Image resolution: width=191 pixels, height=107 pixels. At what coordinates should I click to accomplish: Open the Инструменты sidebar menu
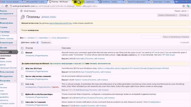point(6,76)
